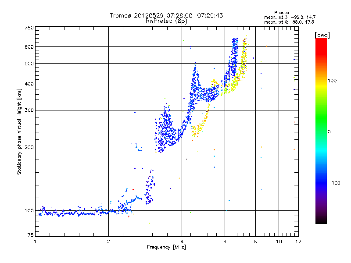Click the y-axis '100' tick label
351x263 pixels.
click(x=29, y=211)
